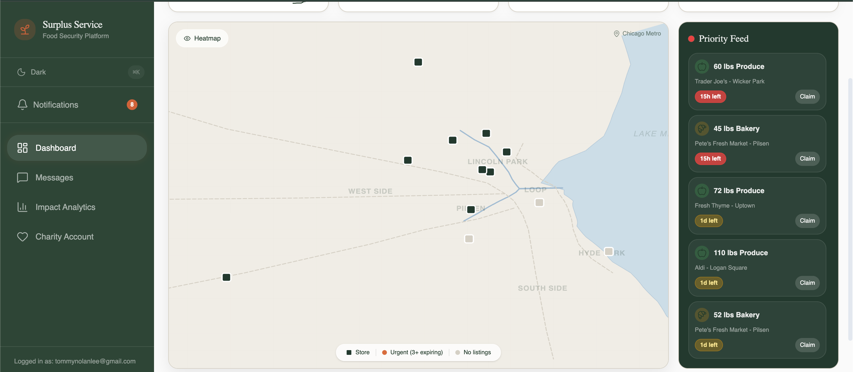Click the Urgent orange legend swatch

click(384, 352)
